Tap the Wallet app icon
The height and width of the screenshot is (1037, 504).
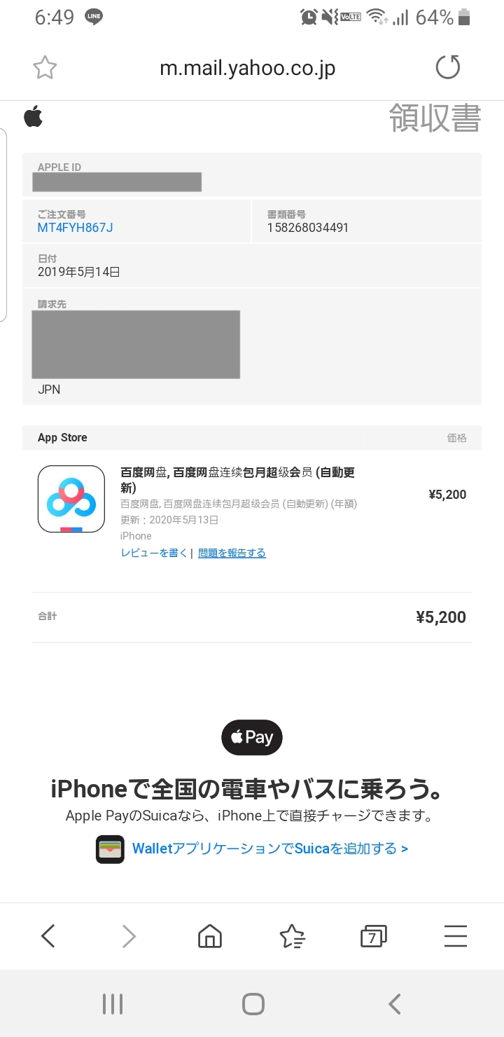pyautogui.click(x=110, y=849)
